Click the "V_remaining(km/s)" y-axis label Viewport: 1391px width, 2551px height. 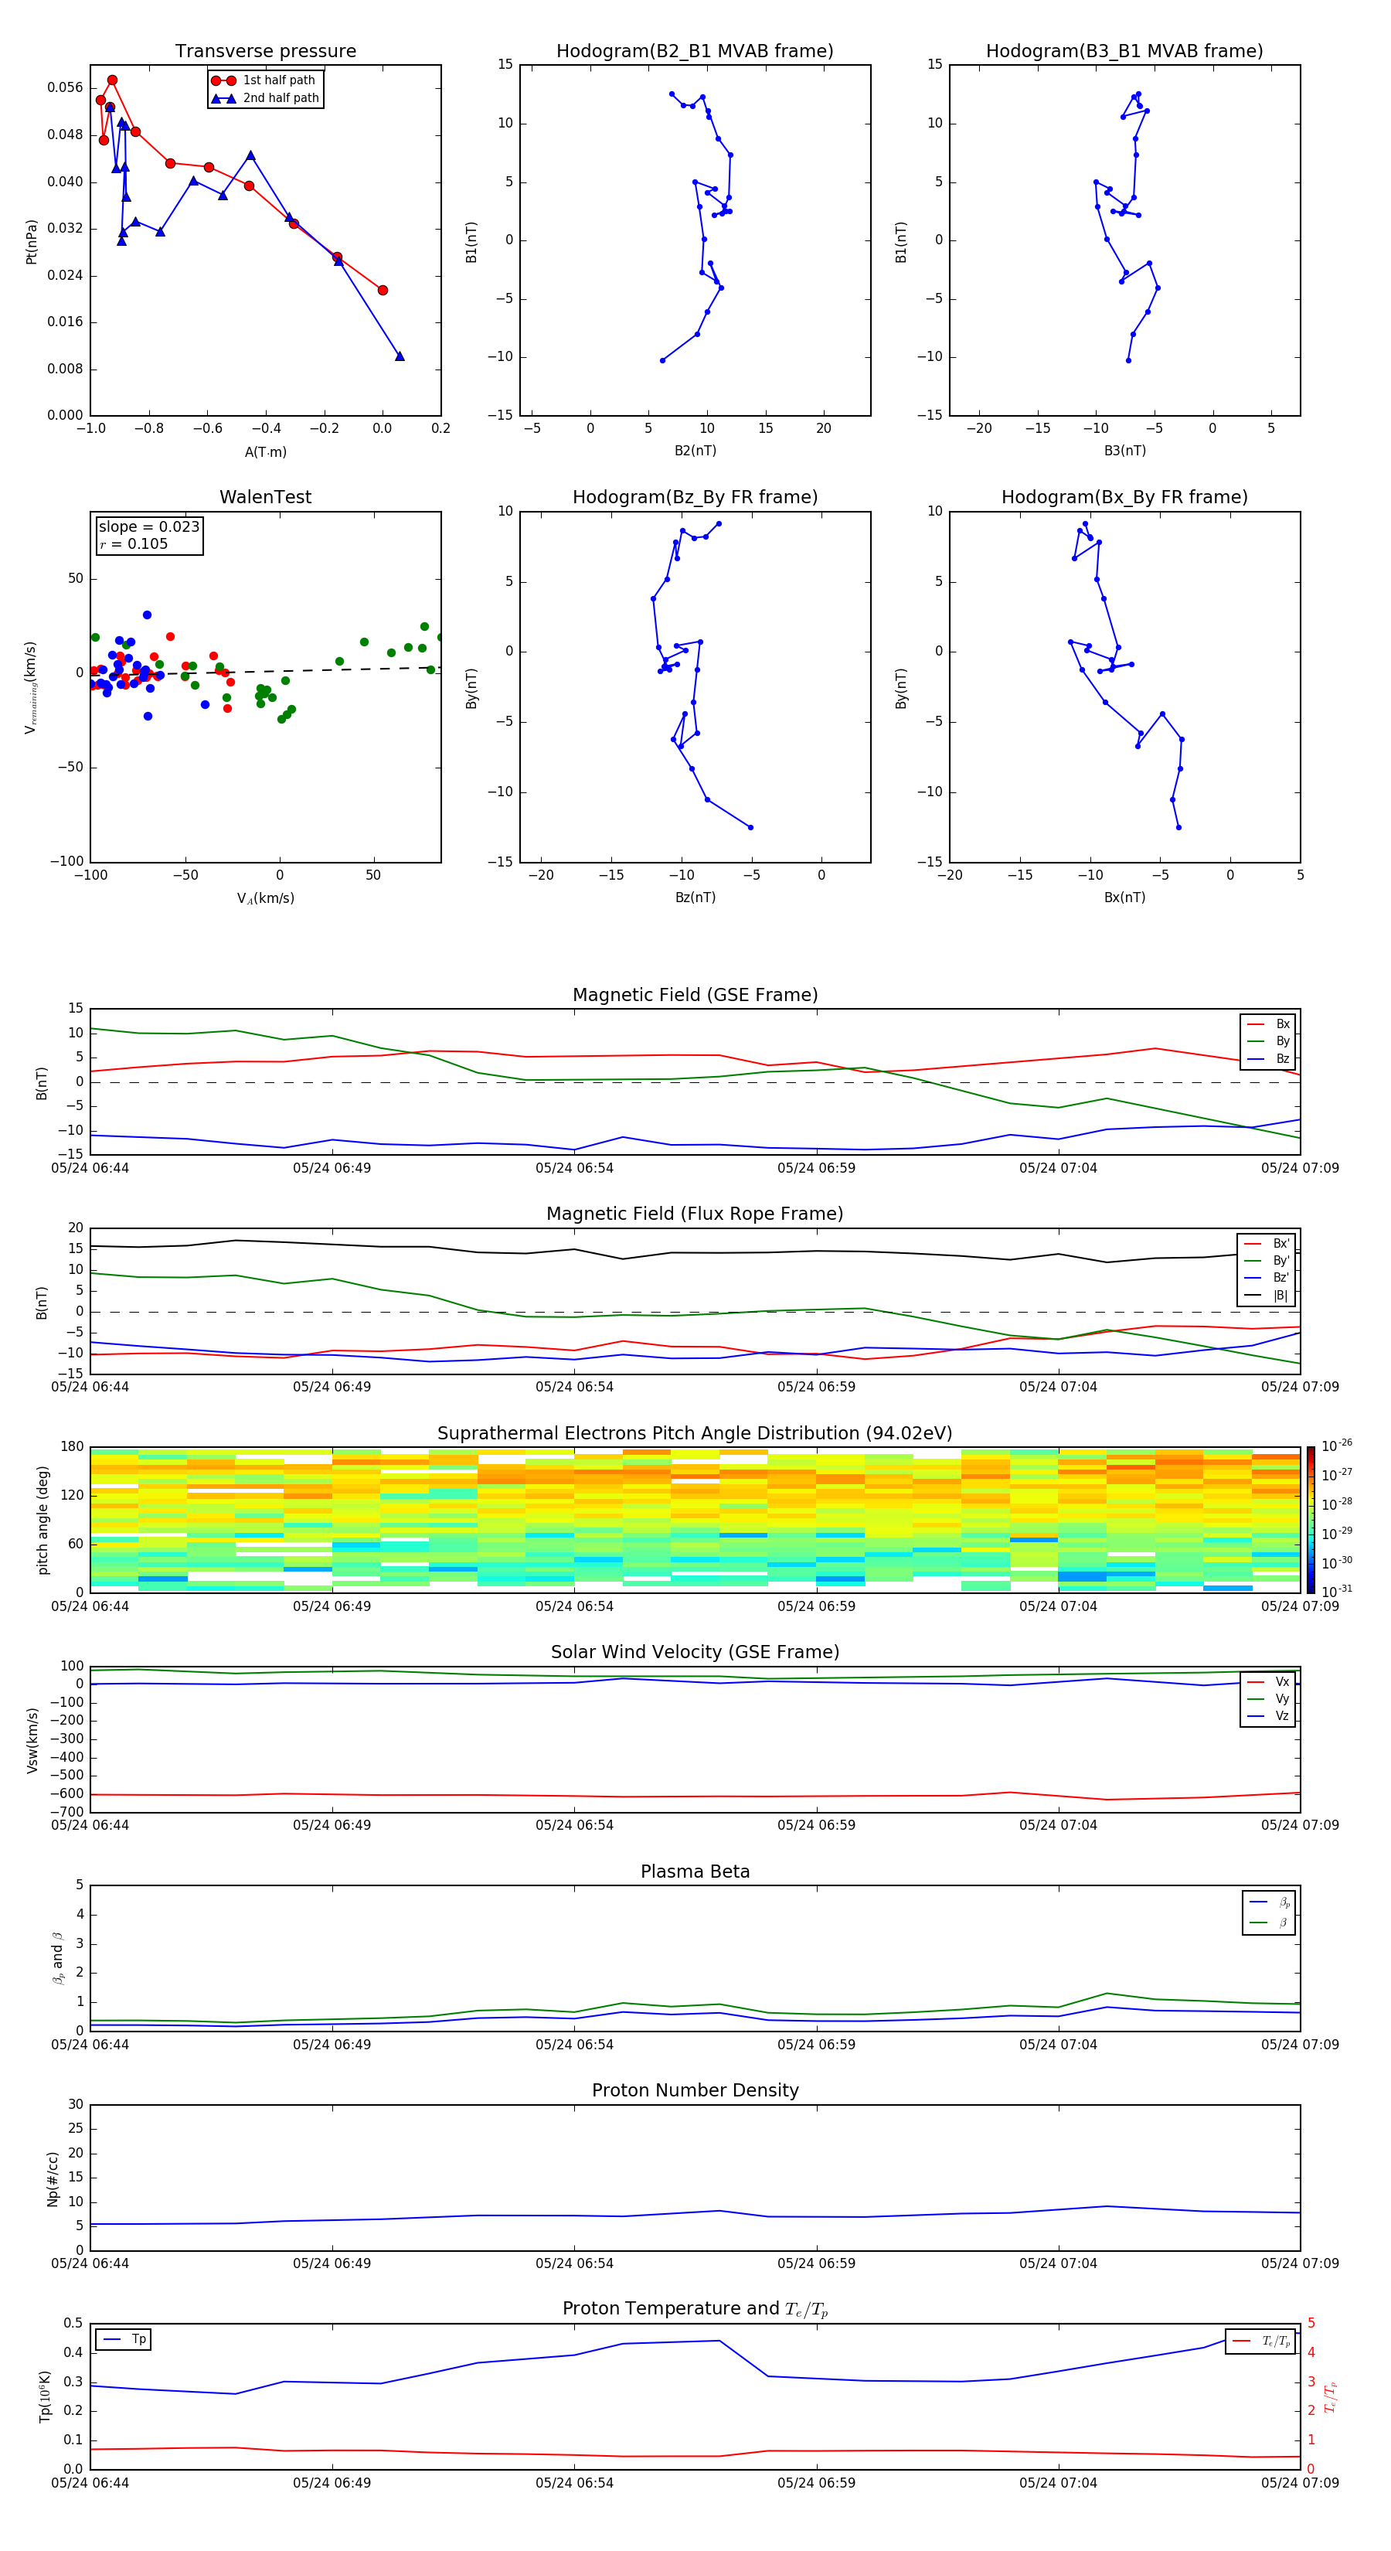(32, 687)
